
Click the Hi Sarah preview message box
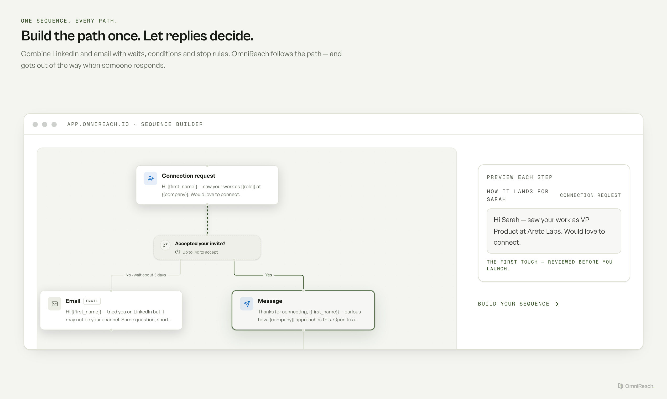[x=554, y=231]
